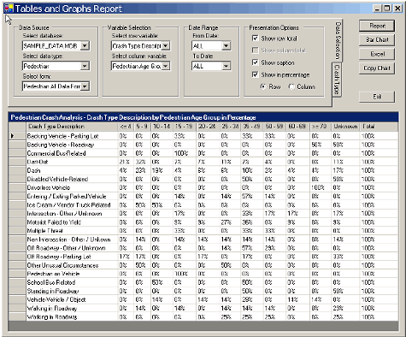This screenshot has width=406, height=337.
Task: Minimize the Tables and Graphs Report window
Action: 377,9
